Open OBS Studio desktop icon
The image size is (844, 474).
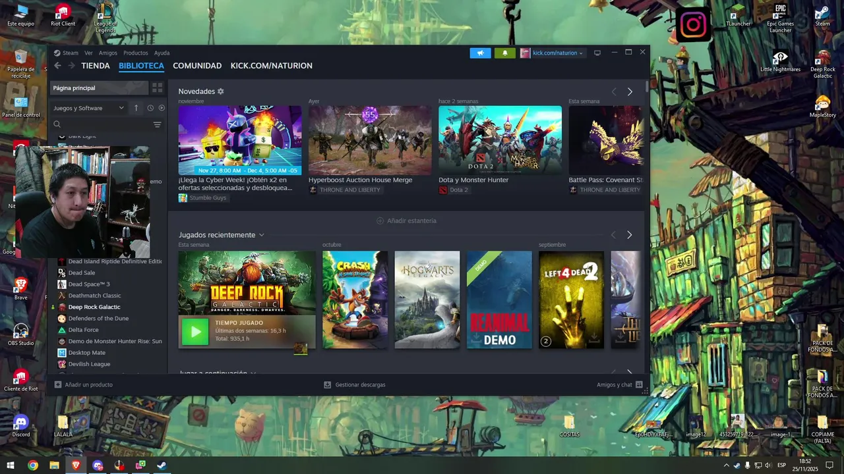(21, 334)
